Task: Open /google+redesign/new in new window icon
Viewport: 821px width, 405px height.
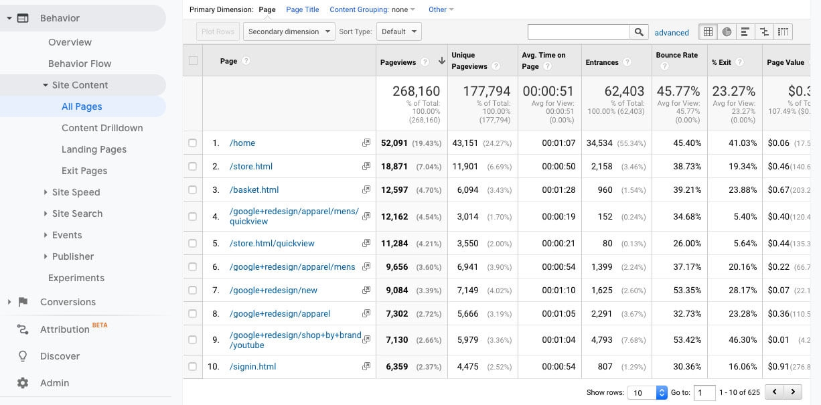Action: [x=366, y=291]
